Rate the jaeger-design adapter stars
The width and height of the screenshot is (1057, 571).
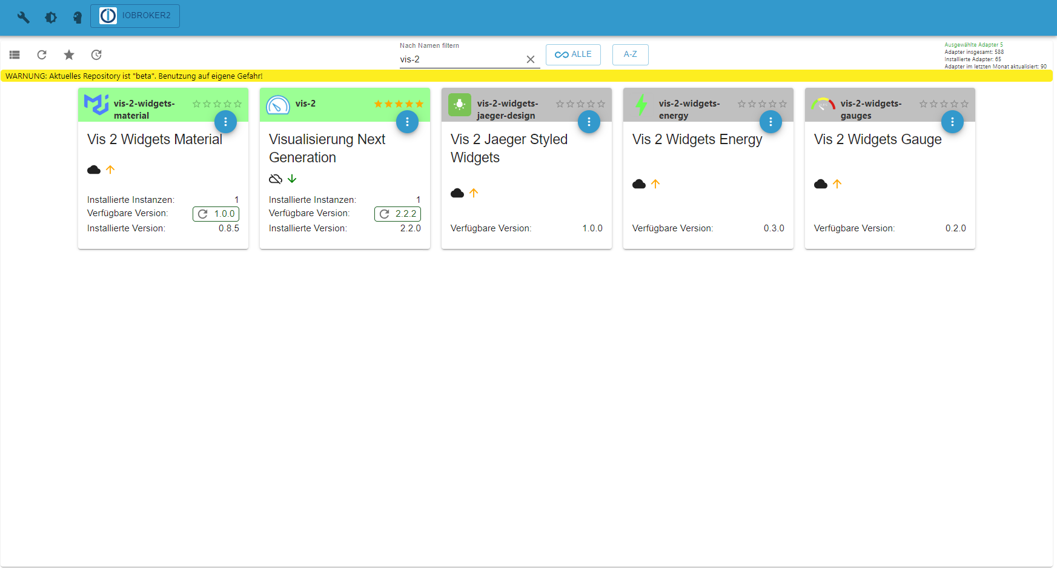(x=580, y=104)
